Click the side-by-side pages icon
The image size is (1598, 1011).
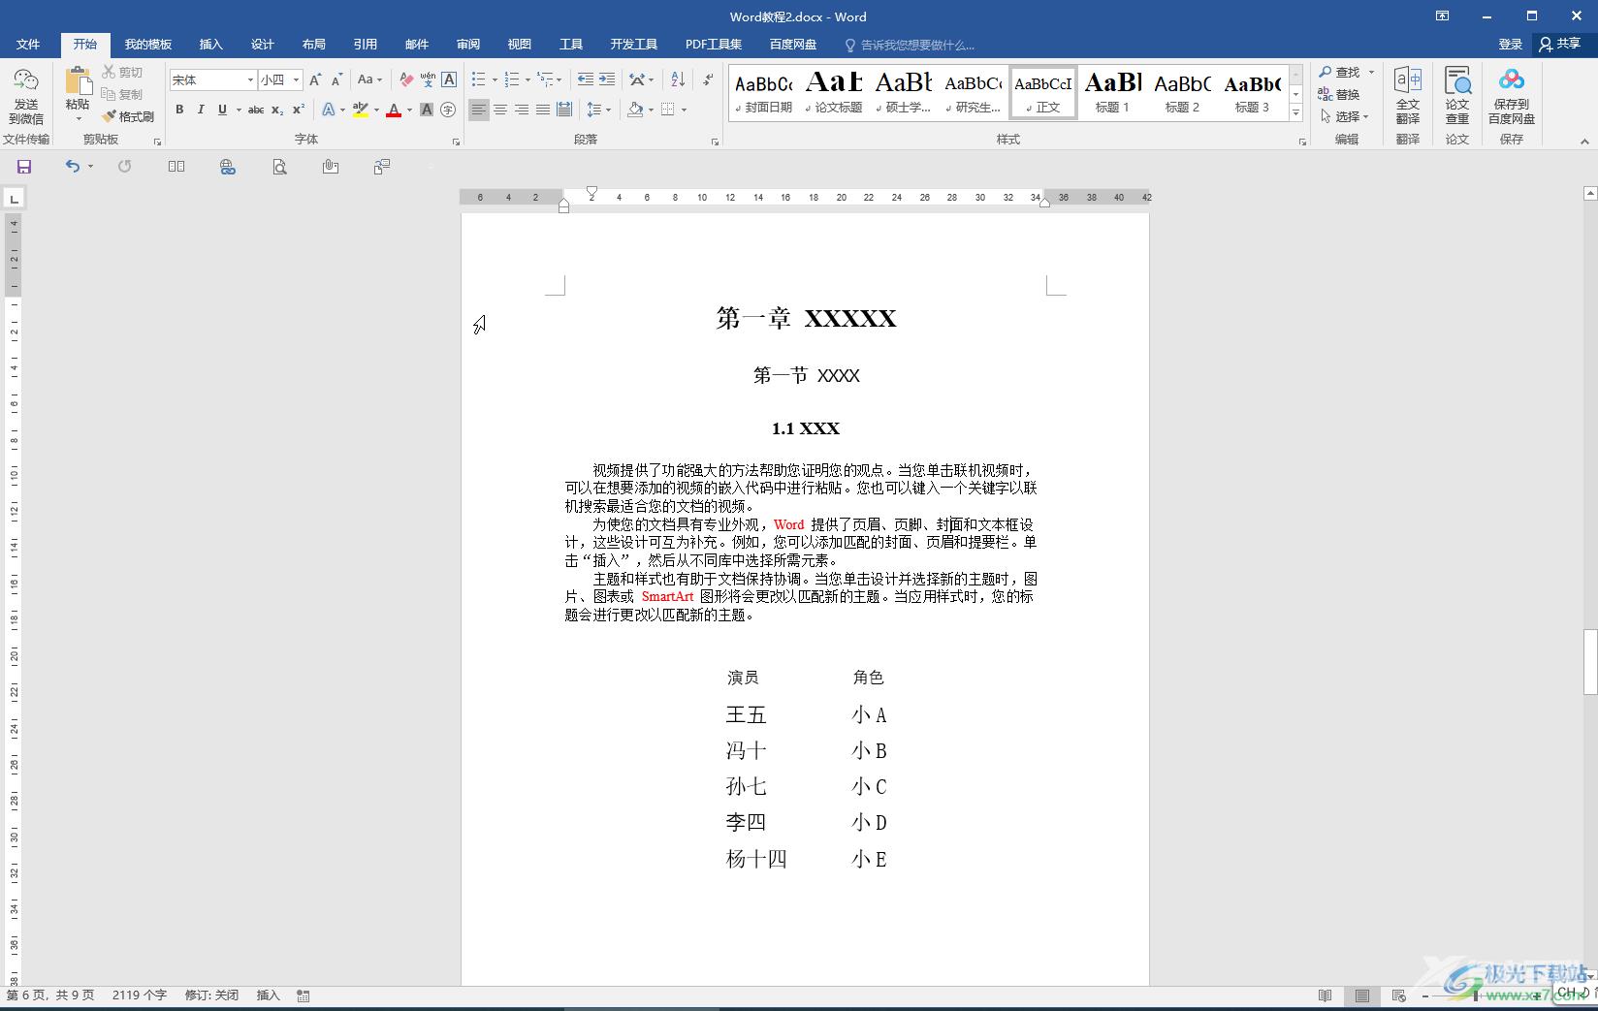pyautogui.click(x=176, y=167)
